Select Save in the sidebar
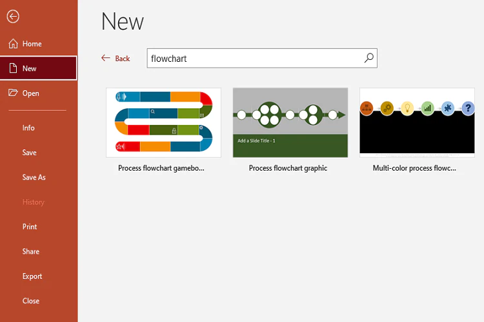The image size is (484, 322). tap(29, 153)
